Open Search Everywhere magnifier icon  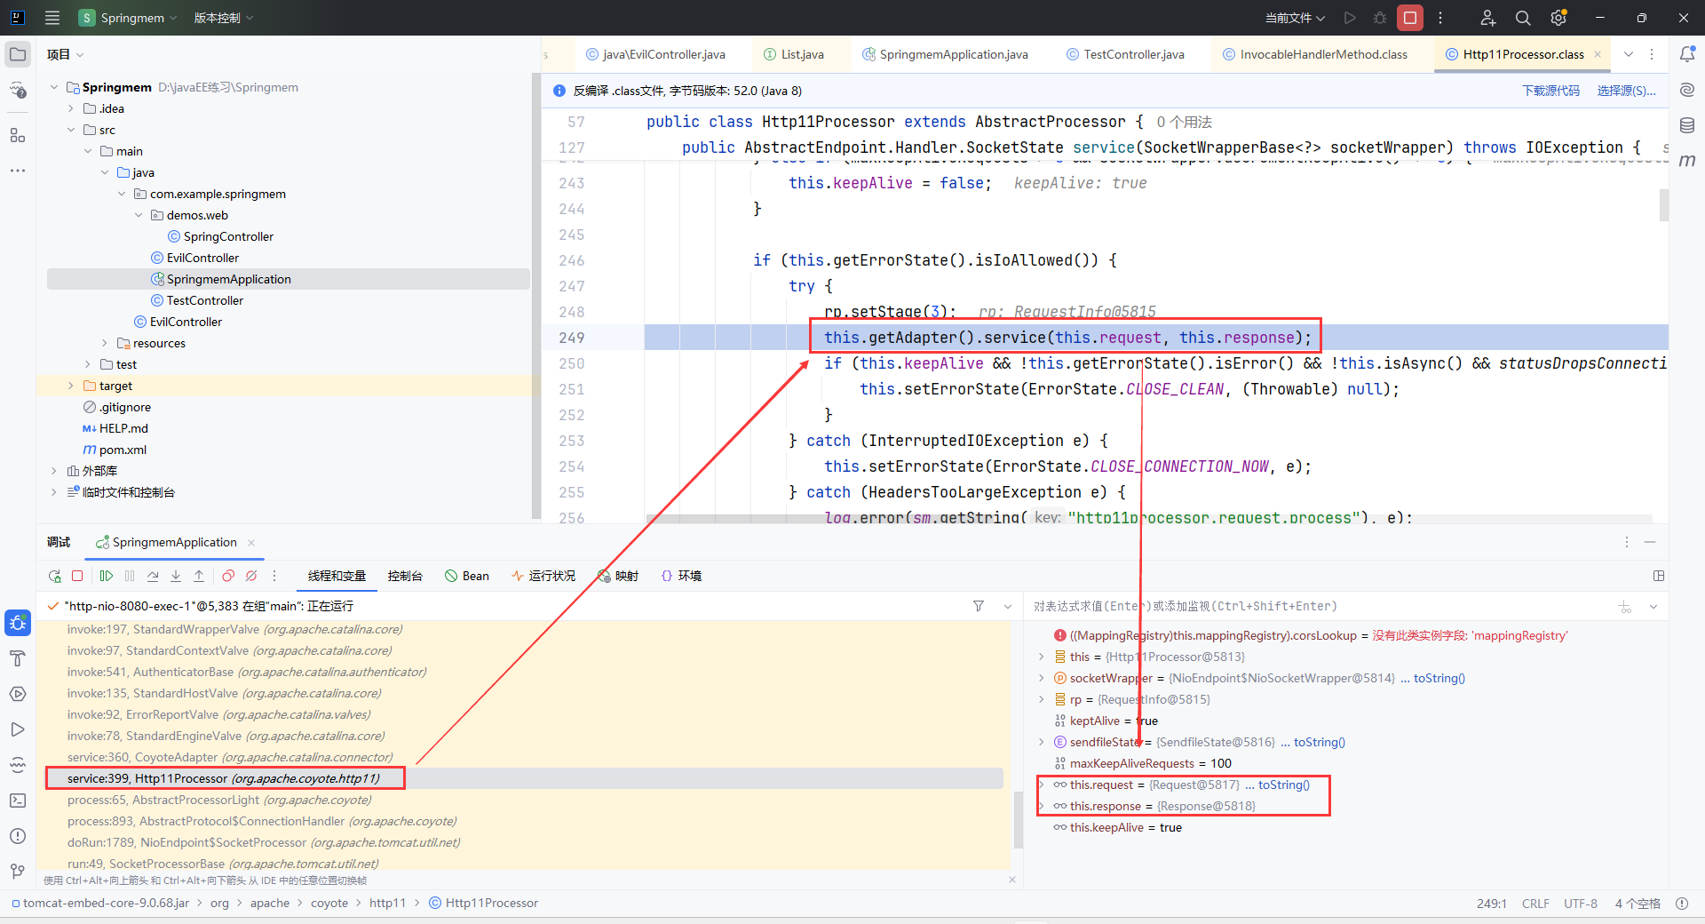(x=1523, y=18)
